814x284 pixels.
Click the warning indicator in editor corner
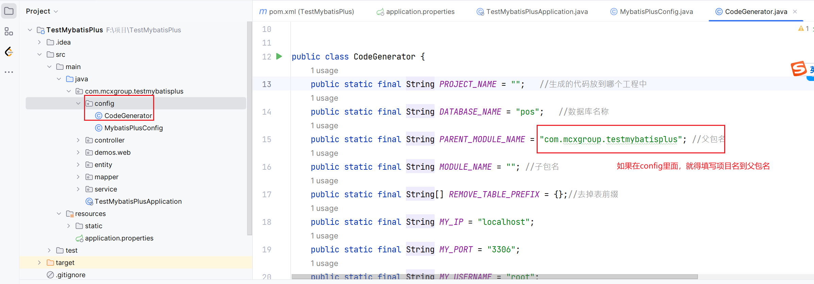(x=803, y=29)
